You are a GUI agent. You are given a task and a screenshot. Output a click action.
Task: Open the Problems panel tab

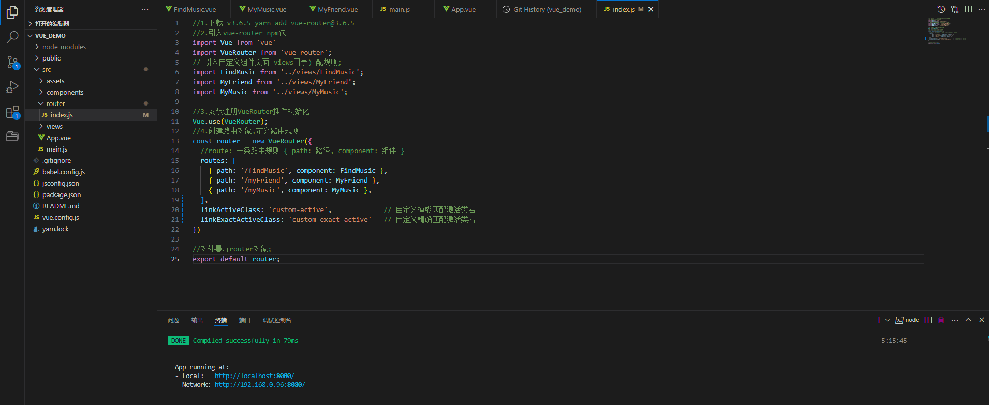click(x=173, y=320)
